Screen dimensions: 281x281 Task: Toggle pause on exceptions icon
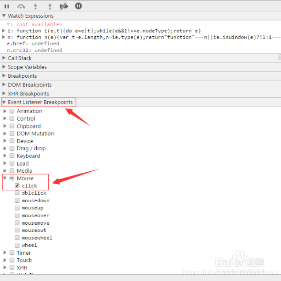pos(79,6)
